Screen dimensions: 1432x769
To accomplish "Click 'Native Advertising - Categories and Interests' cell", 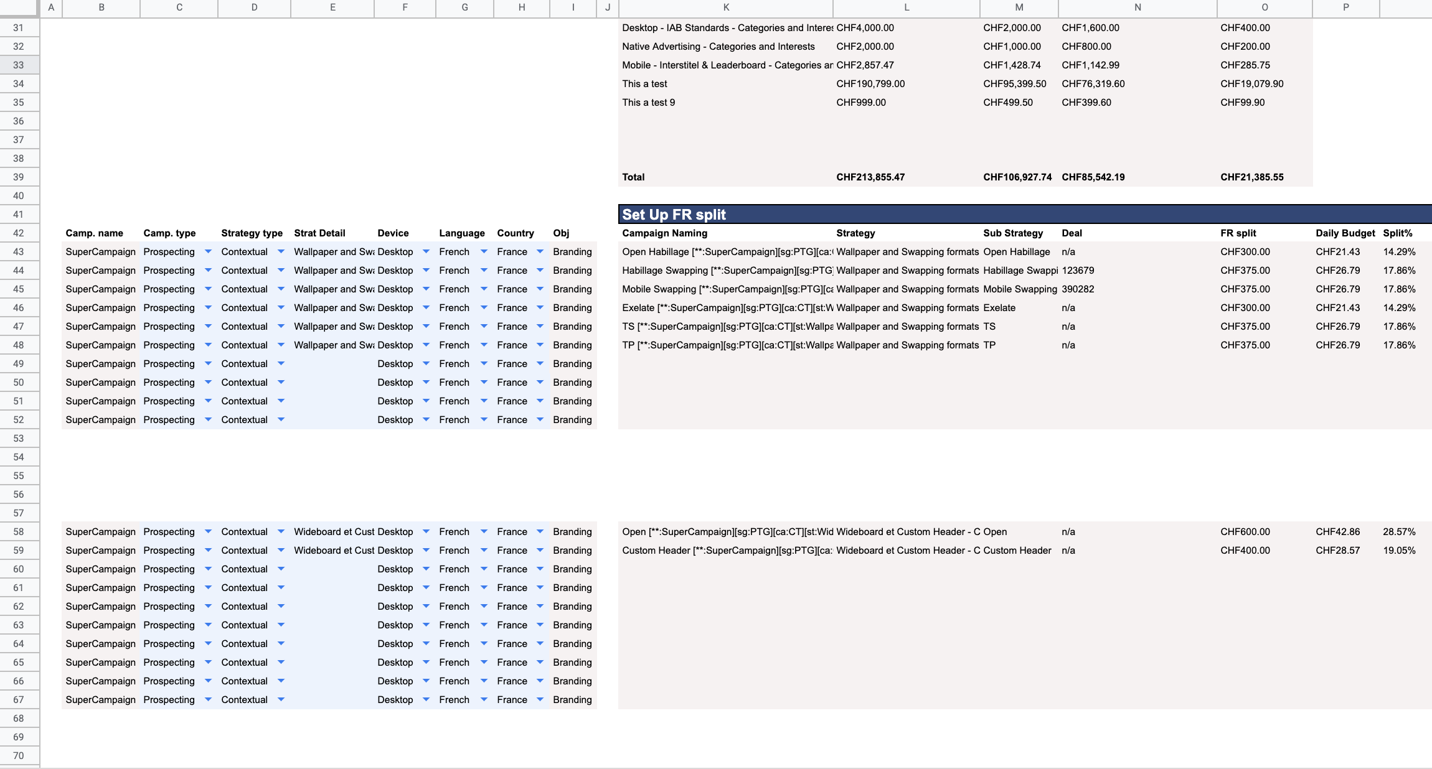I will coord(726,47).
